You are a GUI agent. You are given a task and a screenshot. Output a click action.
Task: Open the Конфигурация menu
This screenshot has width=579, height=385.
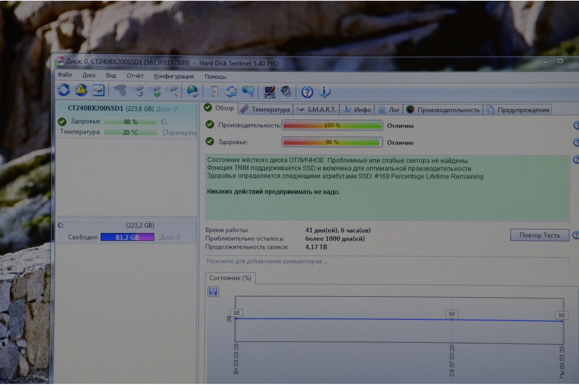click(174, 76)
